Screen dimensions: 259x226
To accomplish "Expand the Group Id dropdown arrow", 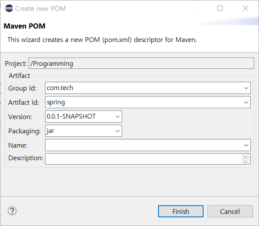I will pos(246,88).
